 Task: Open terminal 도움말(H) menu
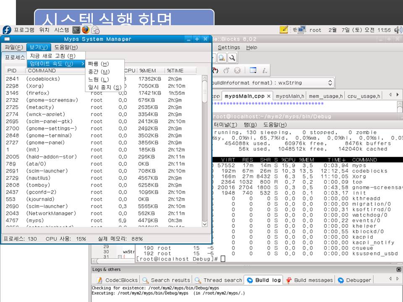[x=275, y=125]
